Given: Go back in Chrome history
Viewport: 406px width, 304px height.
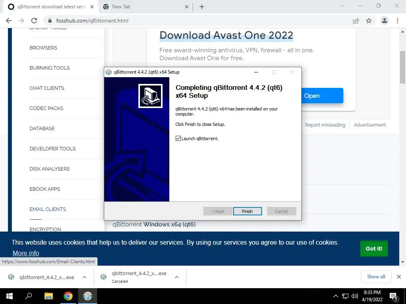Looking at the screenshot, I should [x=9, y=21].
